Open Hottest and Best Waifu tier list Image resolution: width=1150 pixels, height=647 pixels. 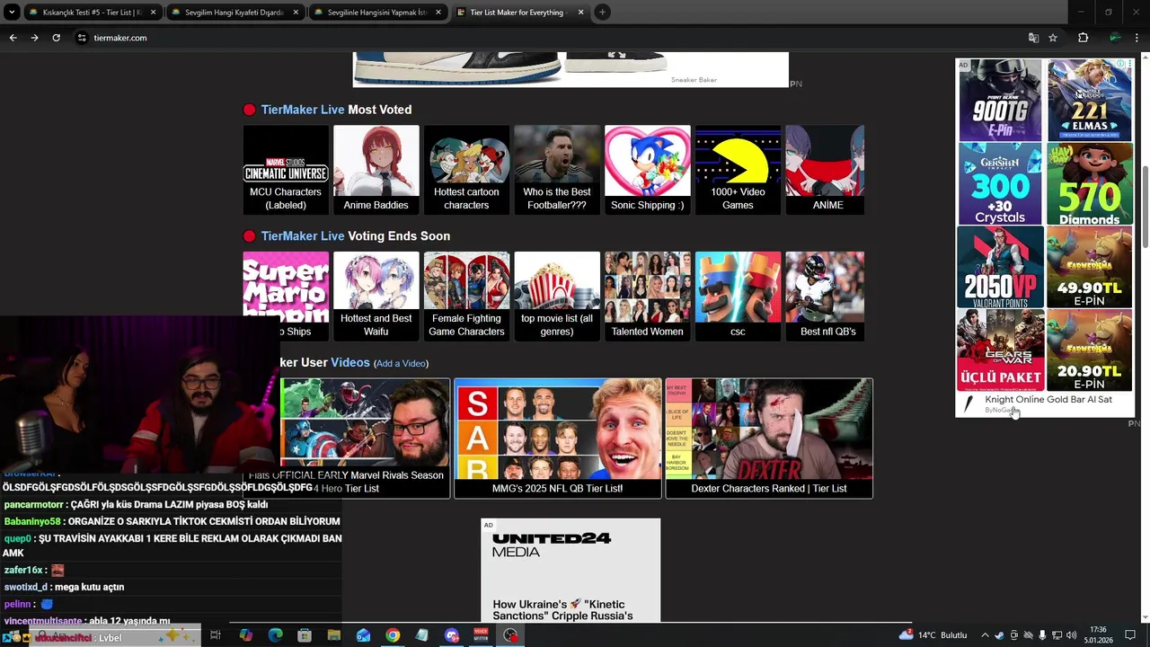tap(376, 296)
